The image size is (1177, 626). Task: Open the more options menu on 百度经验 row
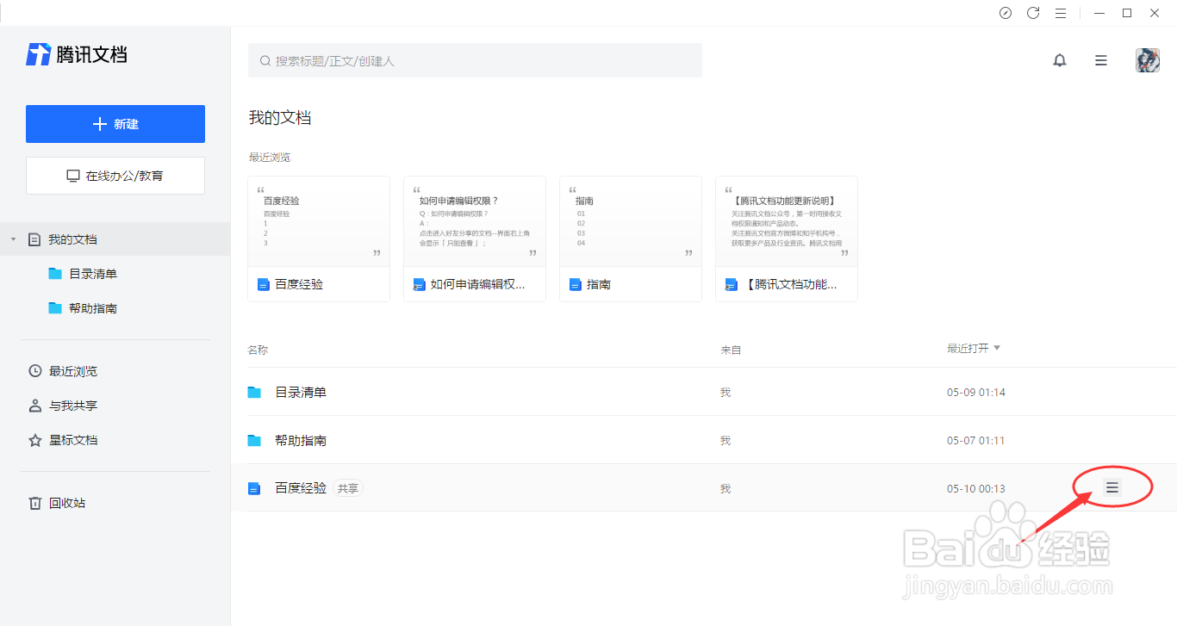click(x=1112, y=487)
